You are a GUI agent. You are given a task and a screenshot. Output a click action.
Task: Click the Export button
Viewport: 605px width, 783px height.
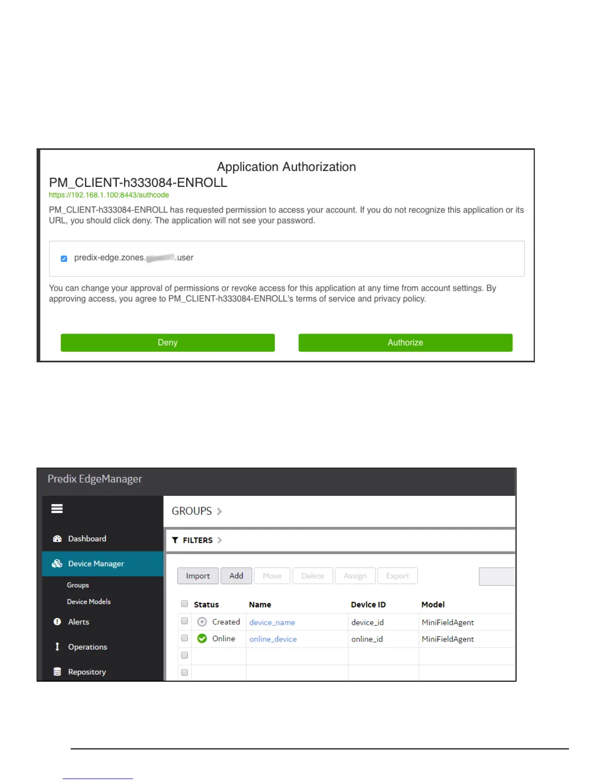pyautogui.click(x=397, y=576)
